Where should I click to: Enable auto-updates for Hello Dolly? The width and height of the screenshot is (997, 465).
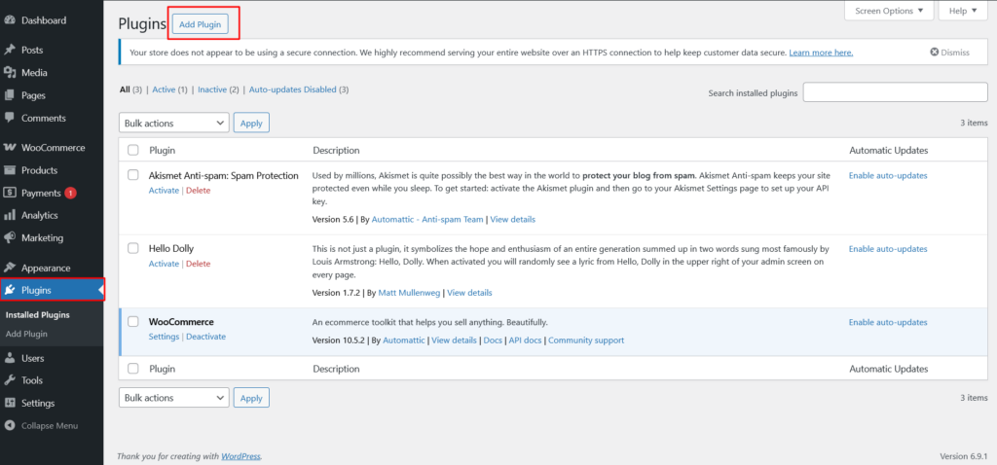888,249
